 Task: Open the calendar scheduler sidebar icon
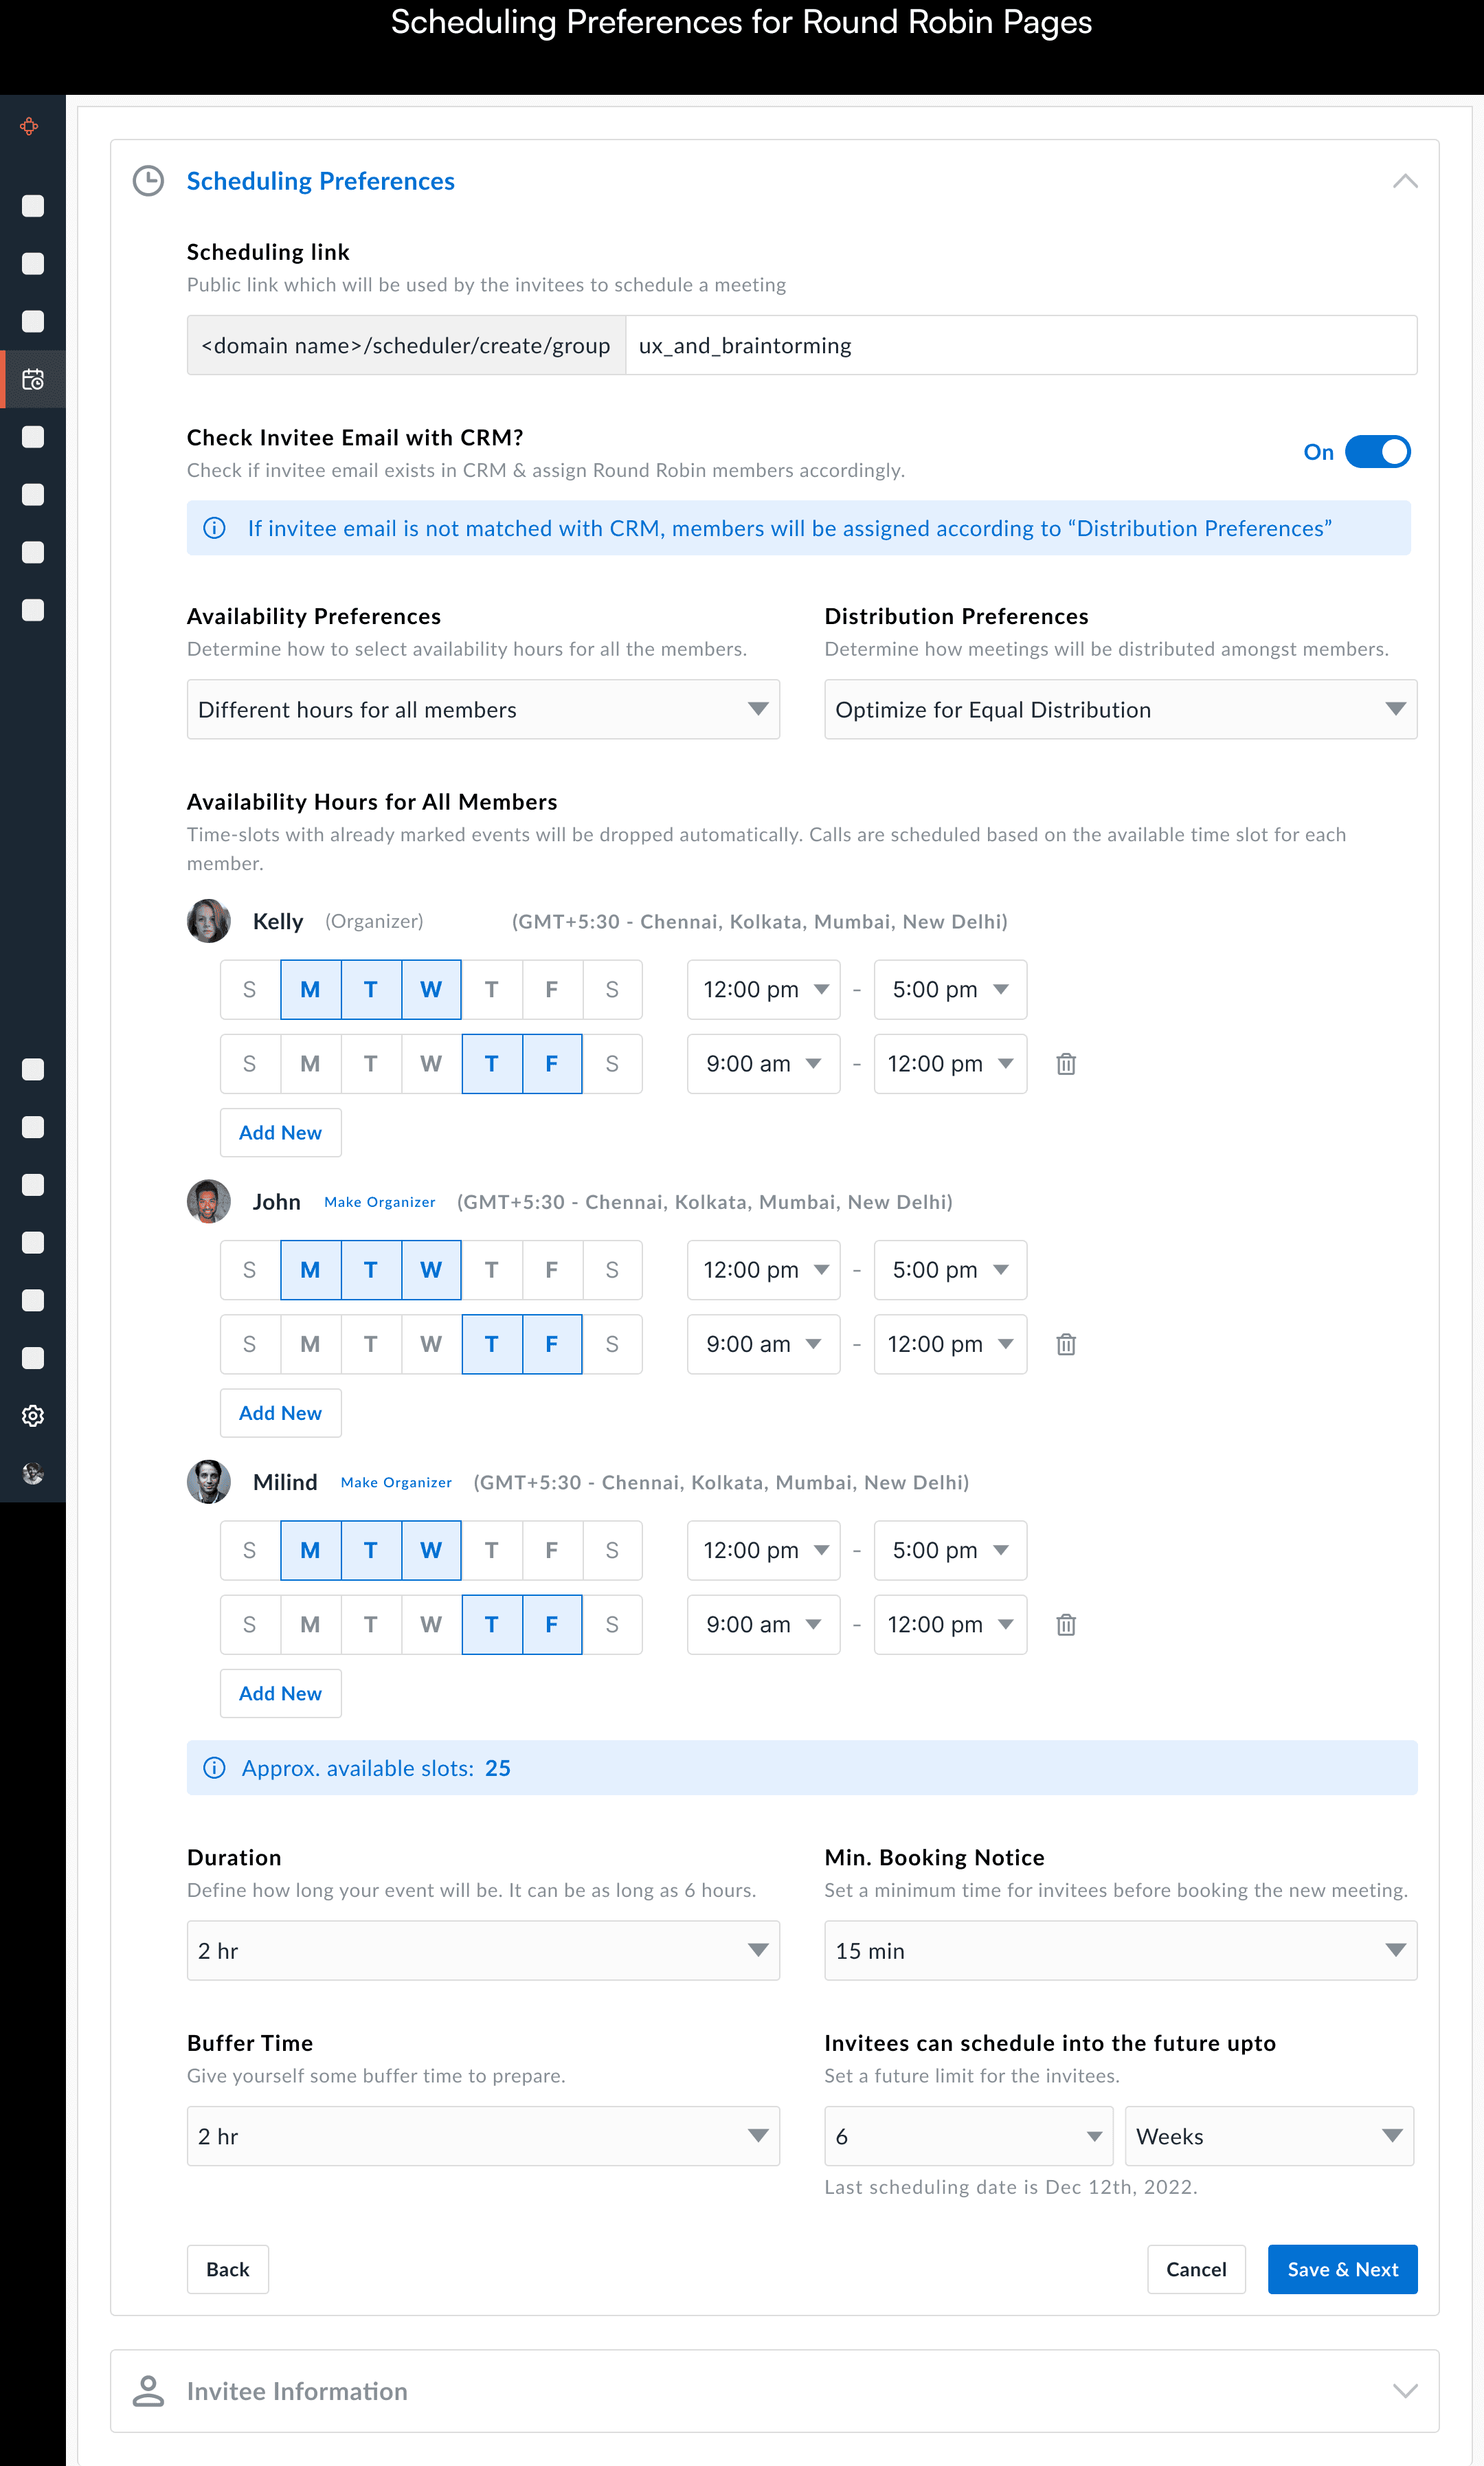pyautogui.click(x=33, y=379)
